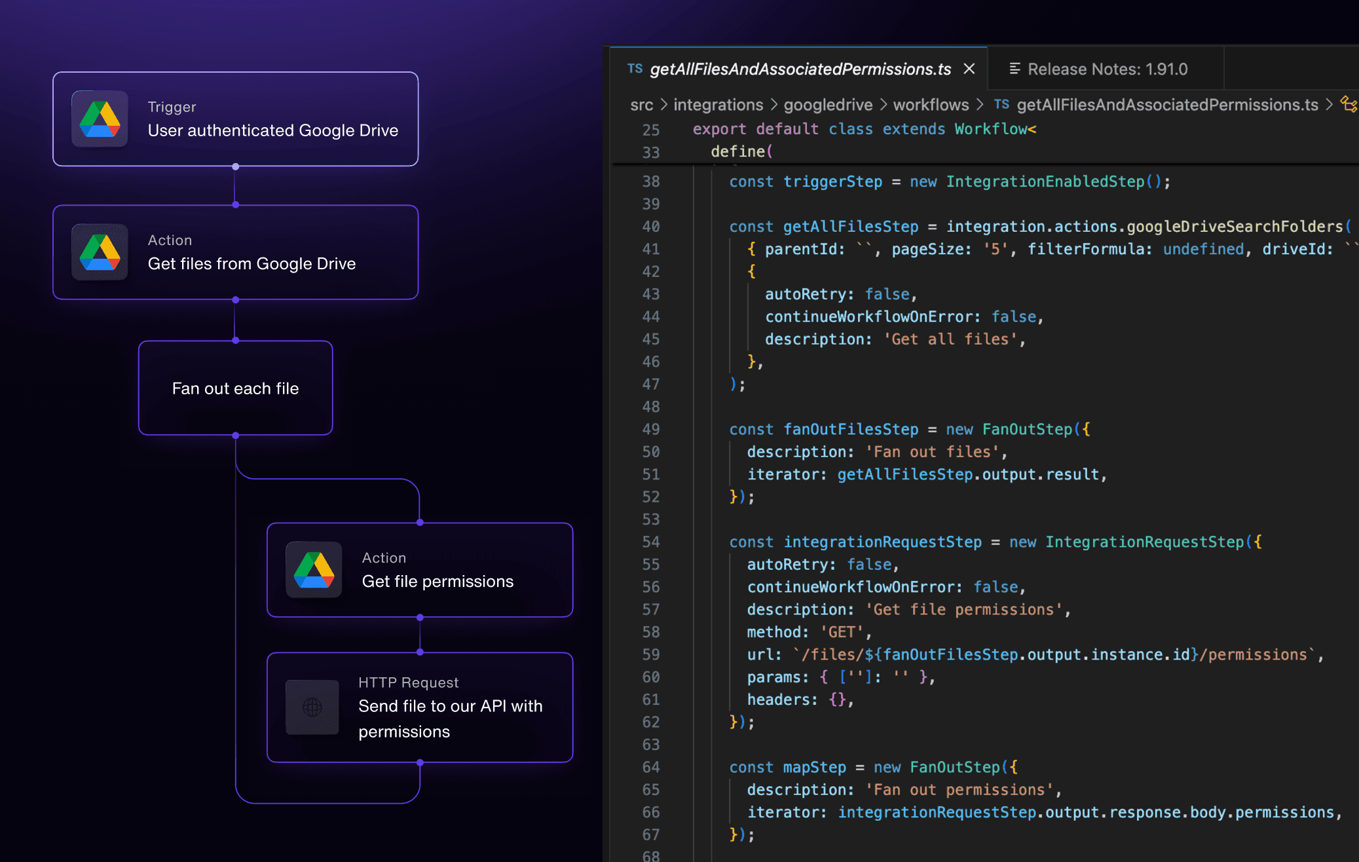The height and width of the screenshot is (862, 1359).
Task: Click class symbol icon at breadcrumb end
Action: (1349, 105)
